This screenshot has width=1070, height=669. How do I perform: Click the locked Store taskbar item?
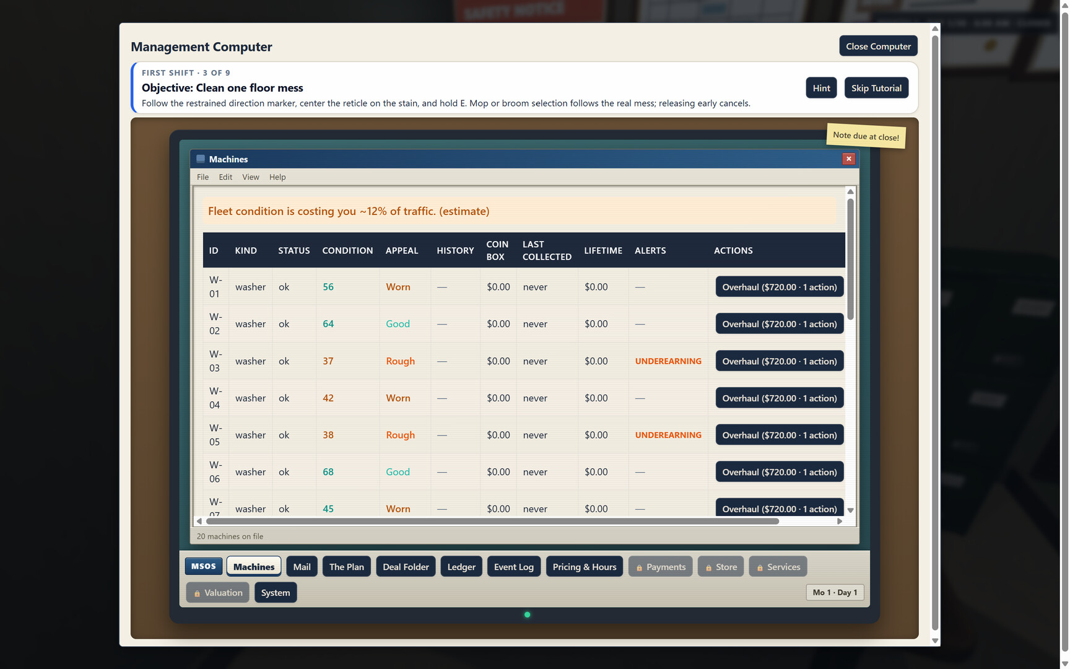(721, 567)
